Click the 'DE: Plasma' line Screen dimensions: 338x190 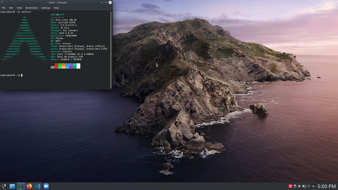pyautogui.click(x=57, y=38)
